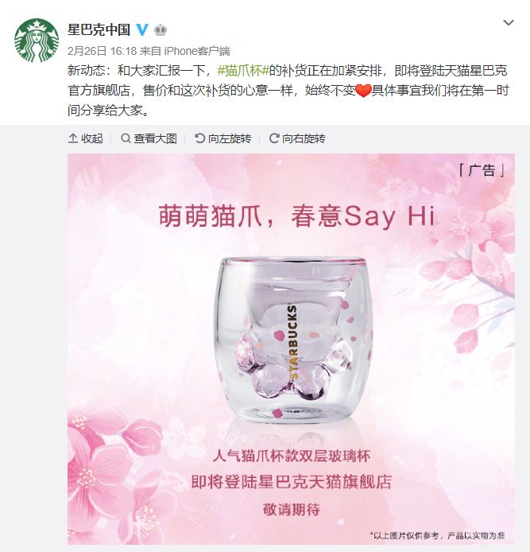This screenshot has width=530, height=552.
Task: Click the iPhone客户端 source link
Action: (x=197, y=51)
